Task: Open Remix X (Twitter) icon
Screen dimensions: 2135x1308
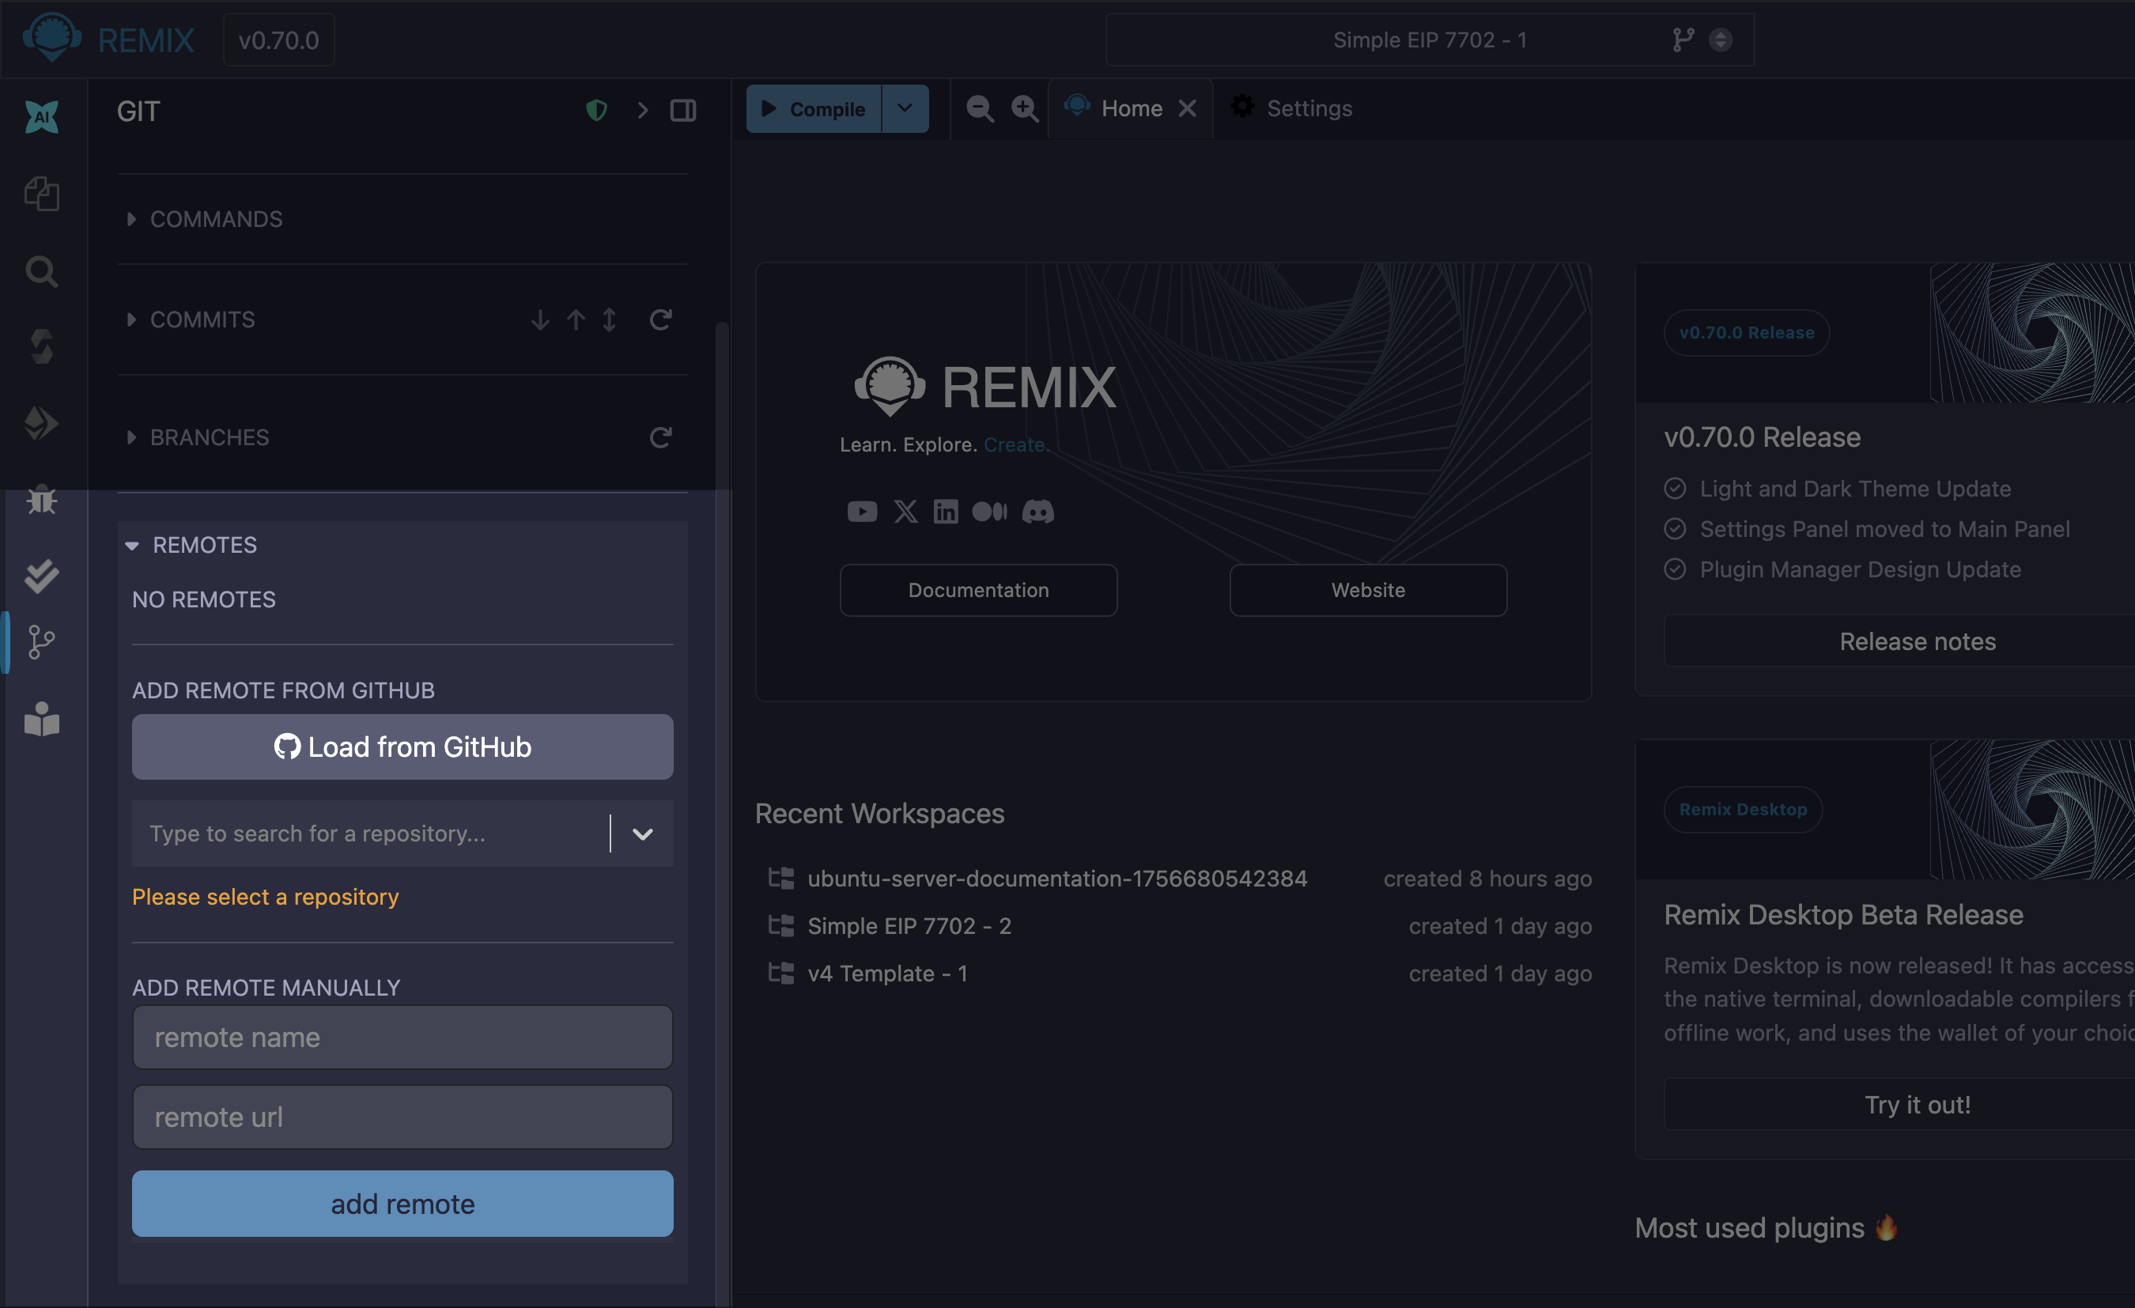Action: [905, 512]
